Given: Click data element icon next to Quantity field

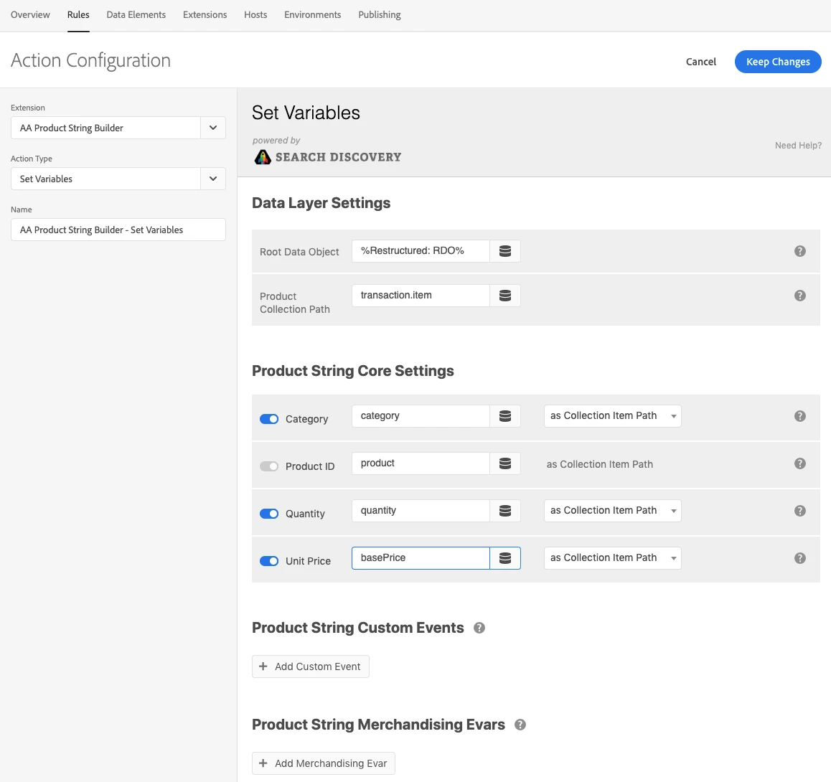Looking at the screenshot, I should (505, 511).
